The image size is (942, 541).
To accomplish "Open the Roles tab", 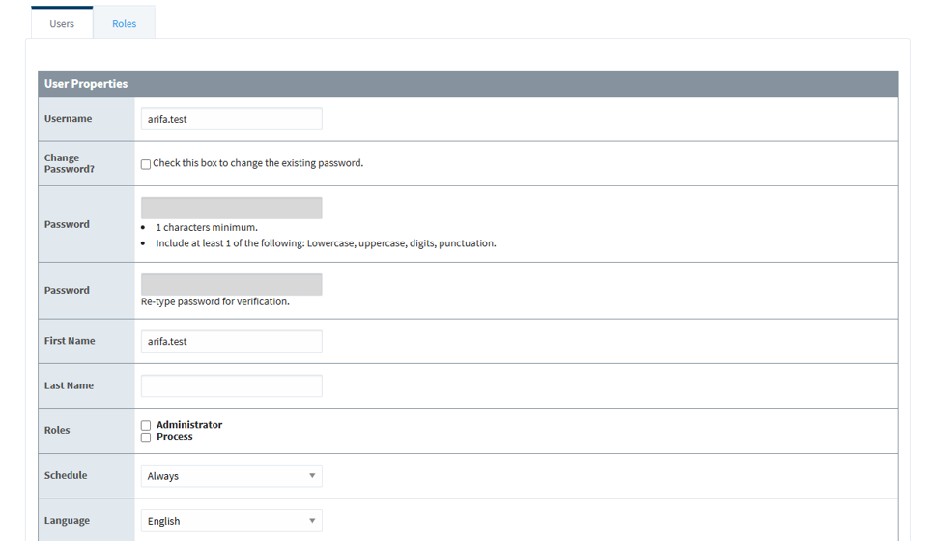I will [125, 23].
